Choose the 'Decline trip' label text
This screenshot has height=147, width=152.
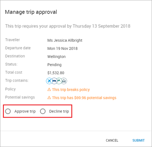coord(59,111)
